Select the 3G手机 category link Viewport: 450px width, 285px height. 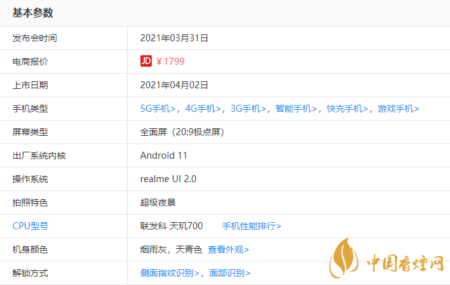coord(248,109)
